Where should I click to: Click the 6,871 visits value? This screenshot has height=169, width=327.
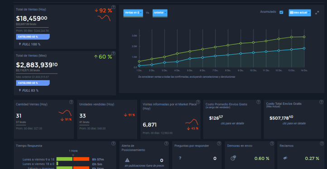[x=149, y=125]
